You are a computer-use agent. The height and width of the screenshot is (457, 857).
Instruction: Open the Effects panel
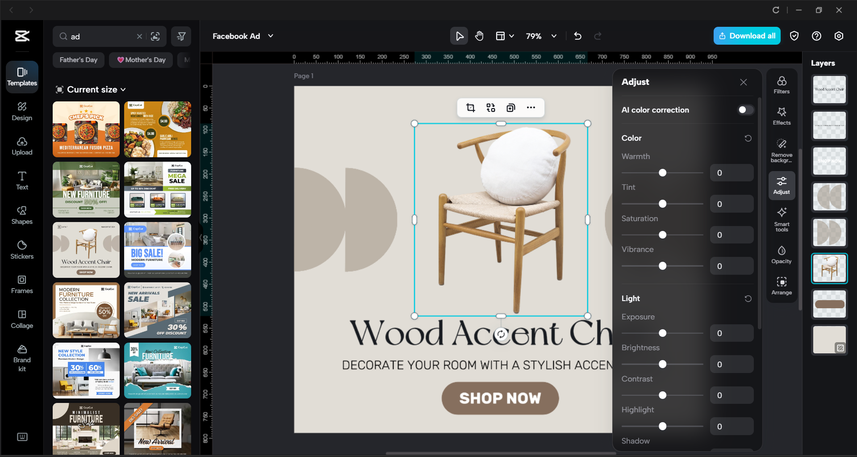coord(781,115)
